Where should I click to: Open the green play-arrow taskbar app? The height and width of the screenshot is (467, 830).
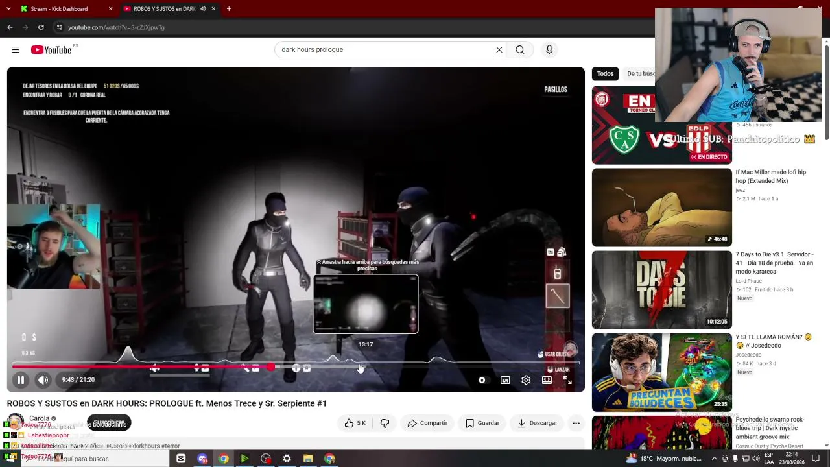pyautogui.click(x=244, y=459)
